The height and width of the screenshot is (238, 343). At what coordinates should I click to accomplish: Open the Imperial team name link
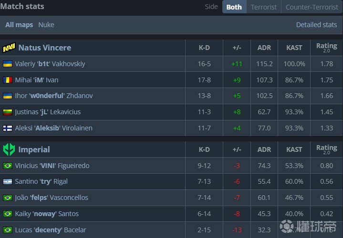point(34,149)
